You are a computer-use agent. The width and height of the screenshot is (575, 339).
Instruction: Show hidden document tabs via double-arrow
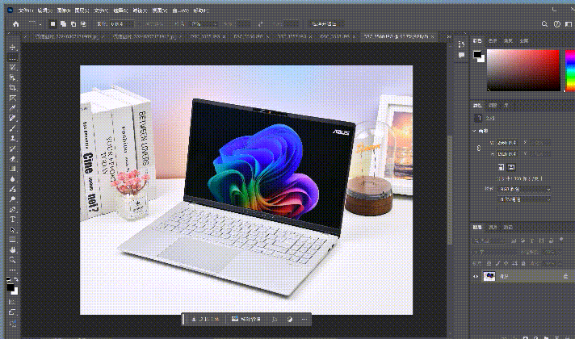click(x=448, y=36)
